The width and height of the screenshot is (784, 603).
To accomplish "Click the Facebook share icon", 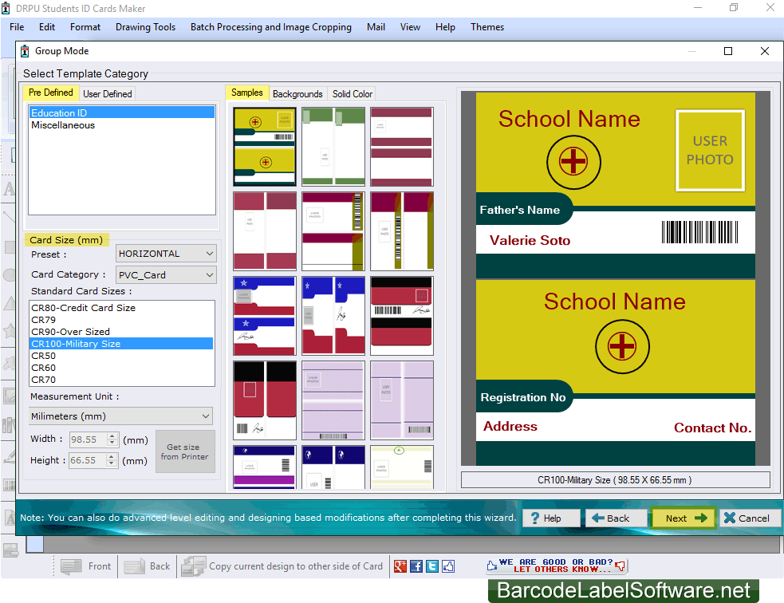I will 416,566.
